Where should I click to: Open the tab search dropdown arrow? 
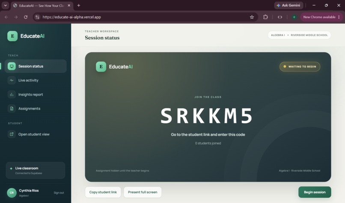[5, 6]
